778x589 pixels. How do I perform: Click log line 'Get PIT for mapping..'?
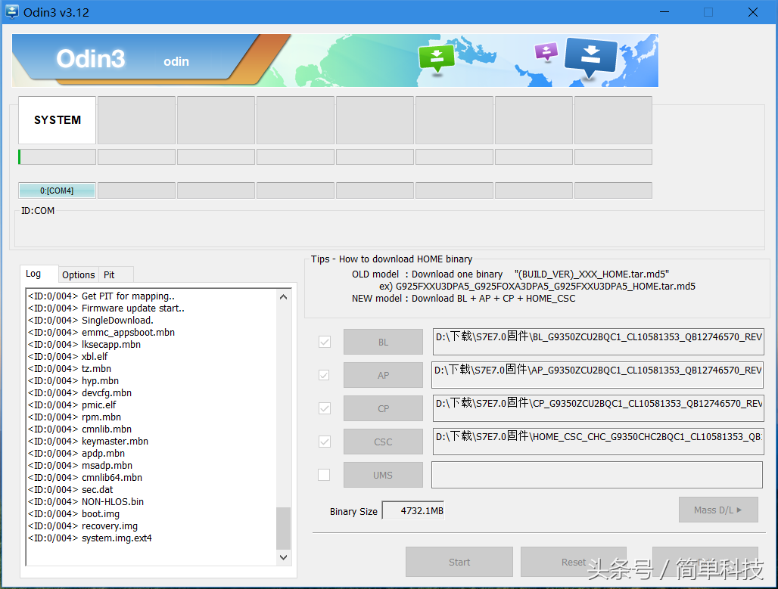(101, 296)
